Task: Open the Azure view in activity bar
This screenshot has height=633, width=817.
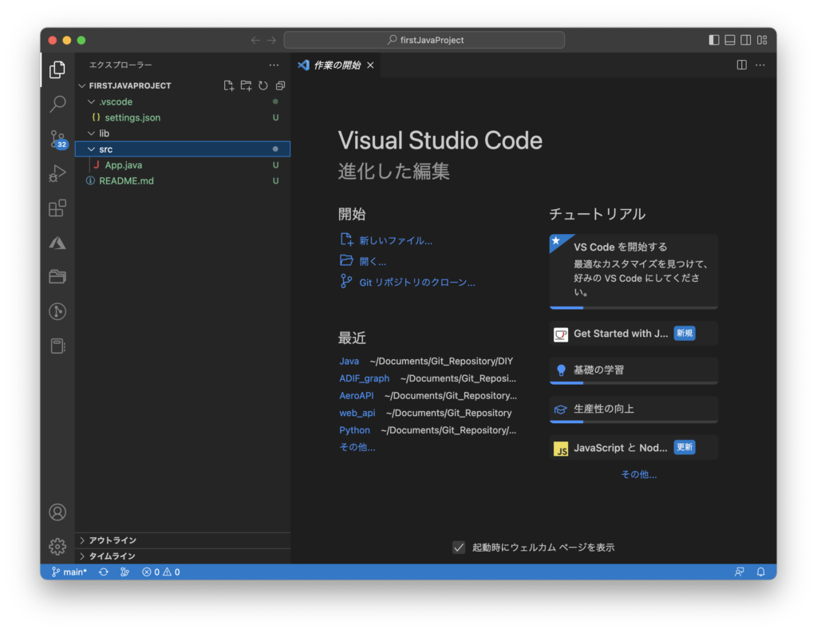Action: coord(57,243)
